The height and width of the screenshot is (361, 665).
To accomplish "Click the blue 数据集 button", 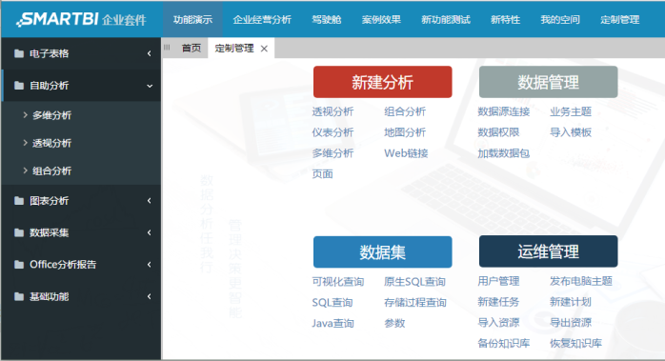I will click(383, 252).
